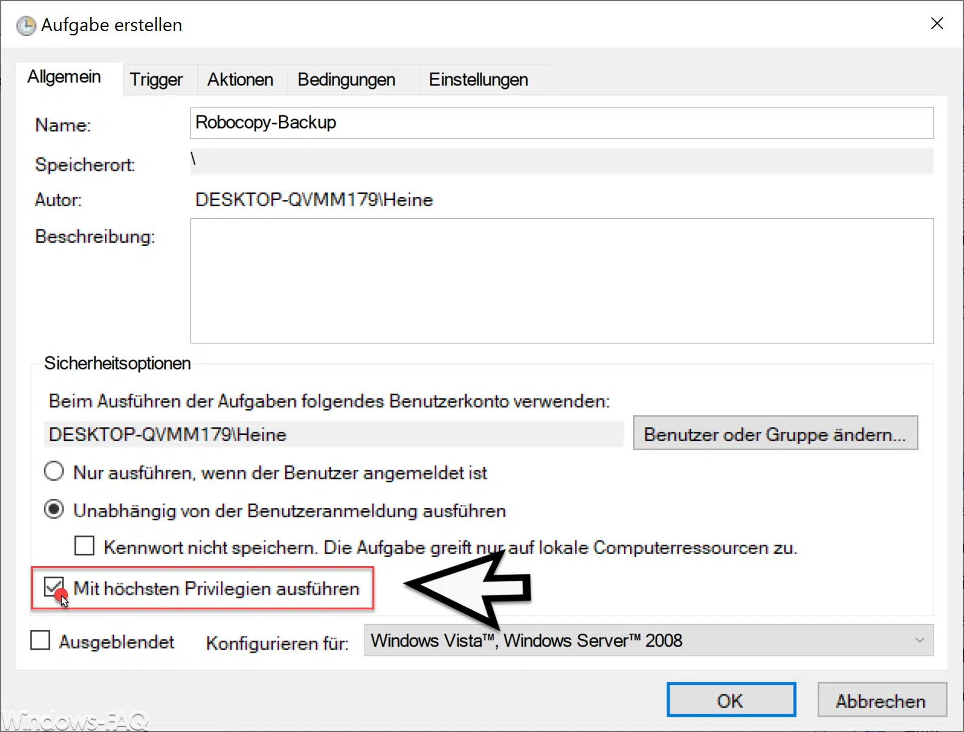Select the Bedingungen tab
This screenshot has width=964, height=732.
[346, 80]
